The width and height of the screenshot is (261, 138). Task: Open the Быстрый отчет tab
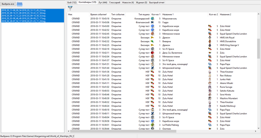(157, 2)
